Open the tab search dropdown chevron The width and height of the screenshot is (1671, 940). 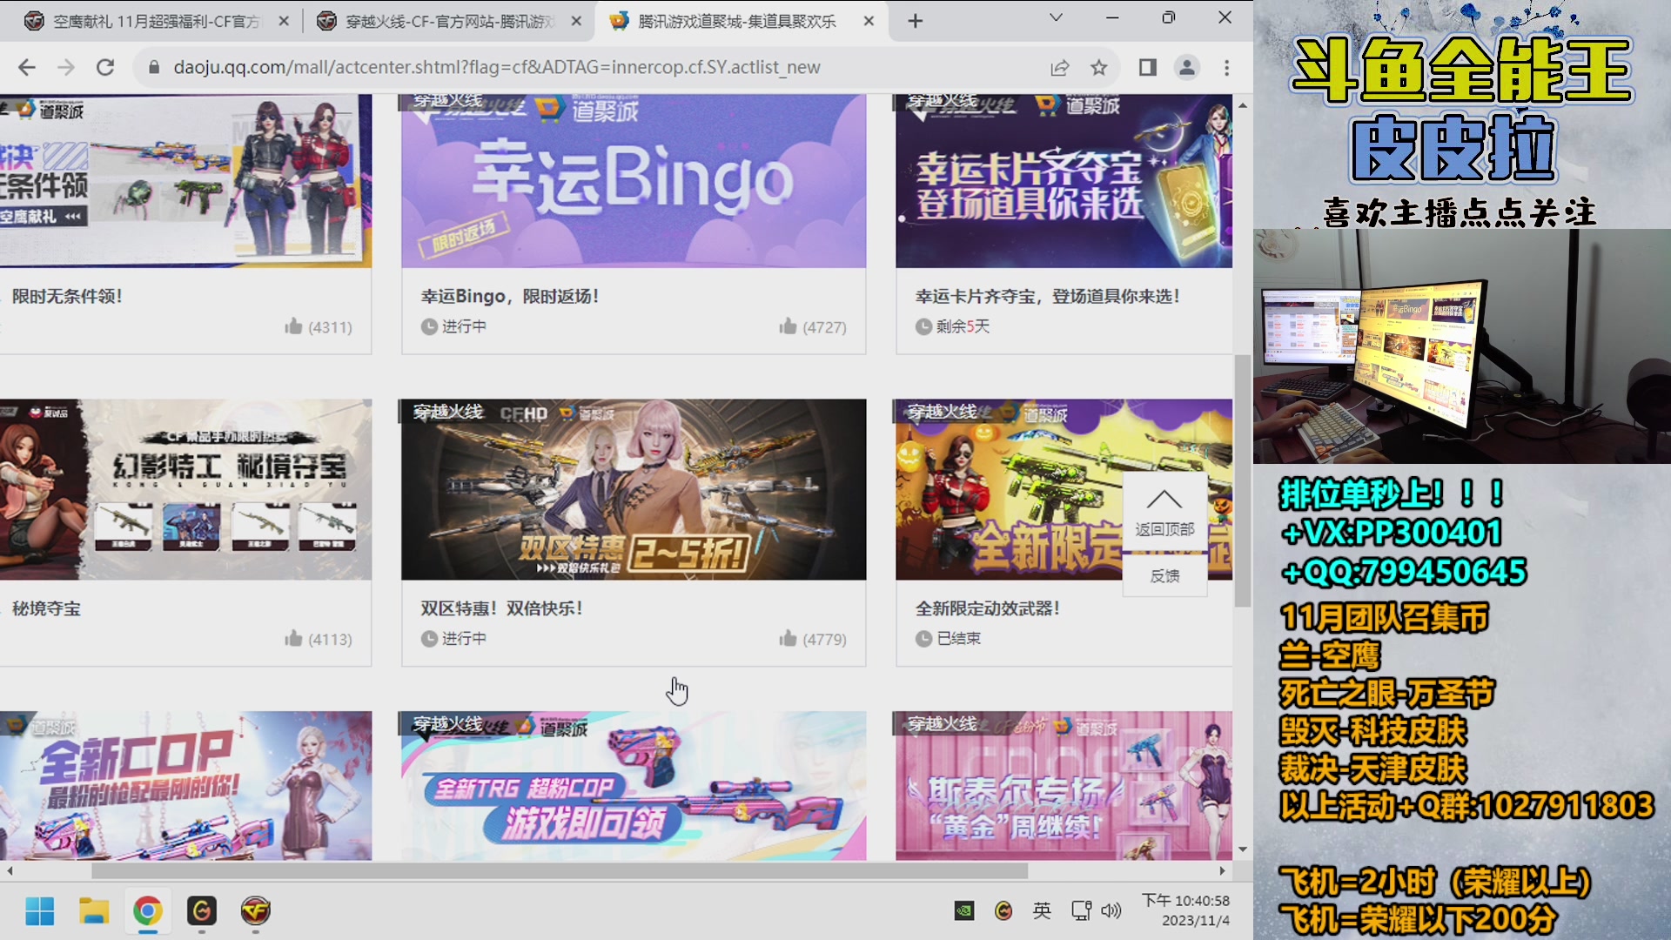(x=1056, y=17)
